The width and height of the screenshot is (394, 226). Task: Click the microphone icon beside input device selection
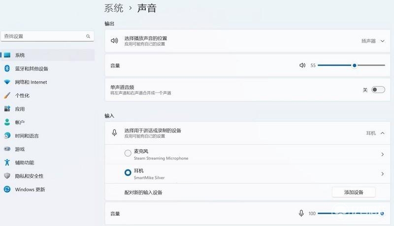[114, 133]
